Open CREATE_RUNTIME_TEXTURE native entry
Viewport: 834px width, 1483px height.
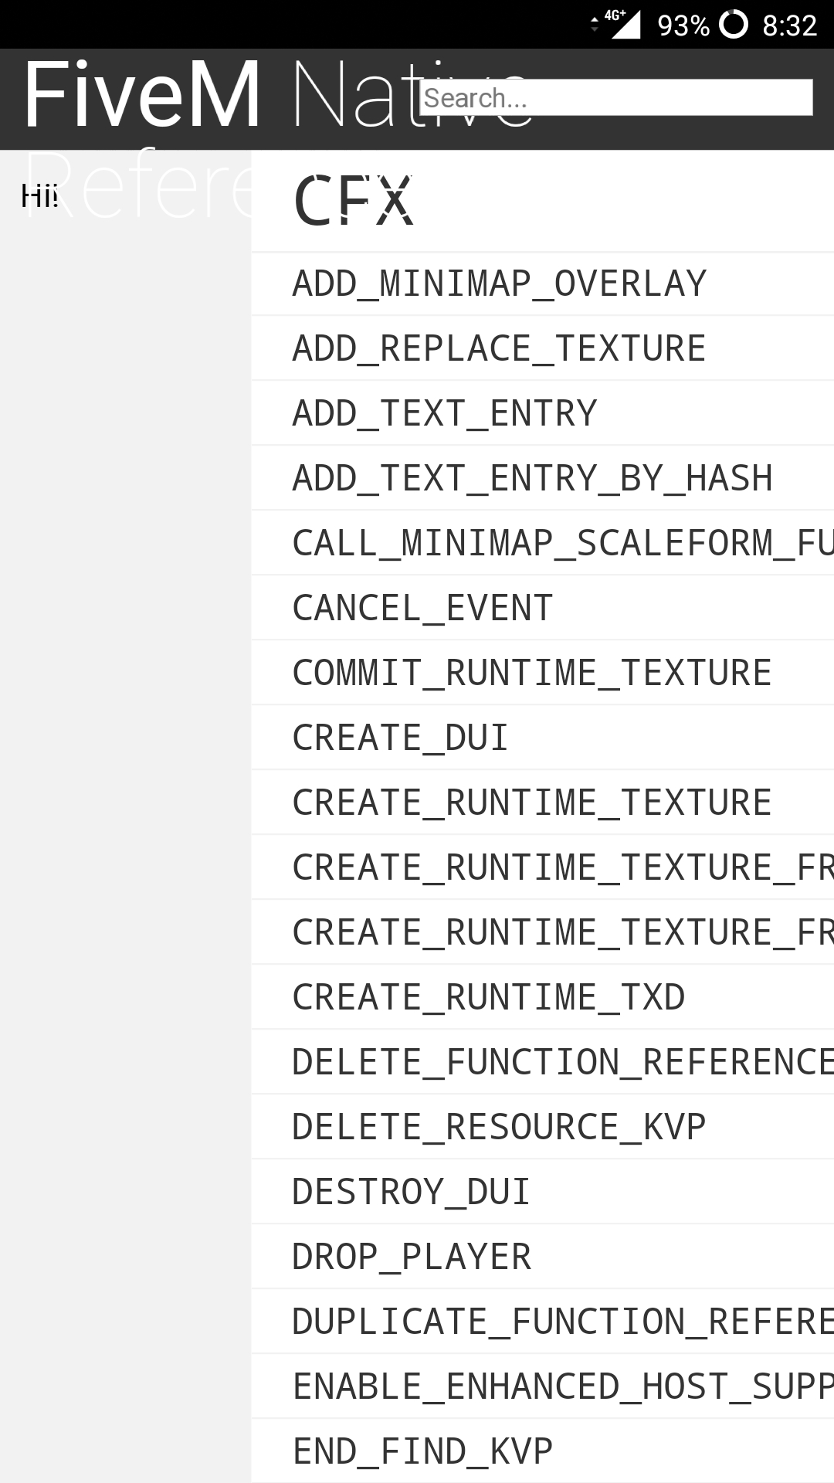(x=532, y=803)
